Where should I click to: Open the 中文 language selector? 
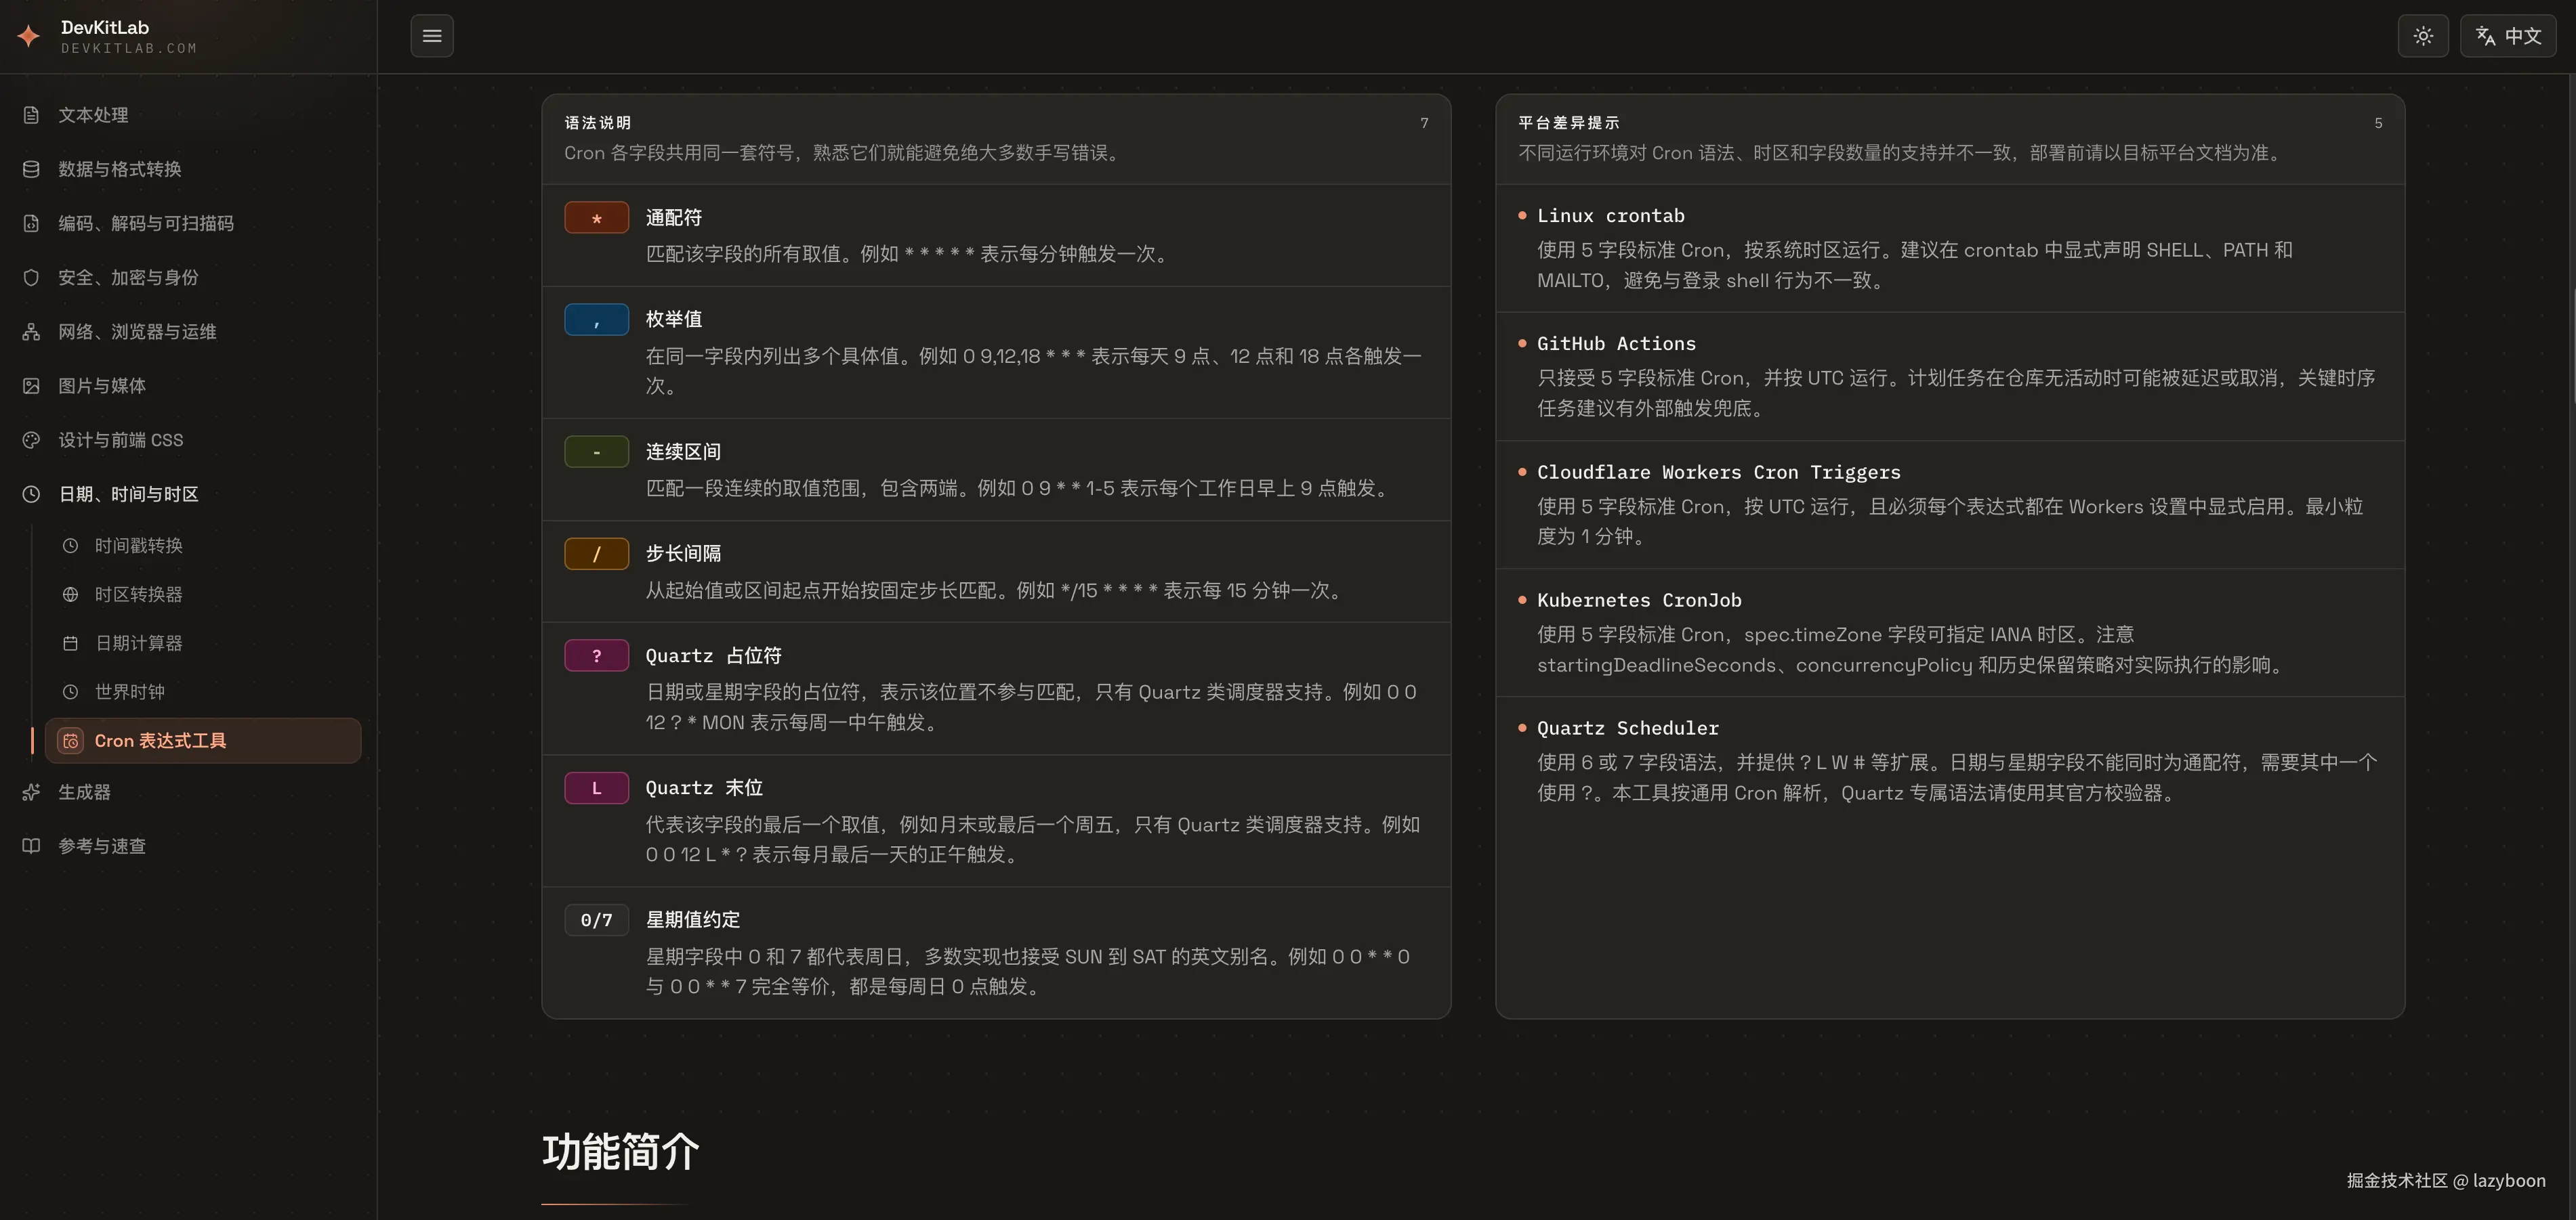[2508, 36]
